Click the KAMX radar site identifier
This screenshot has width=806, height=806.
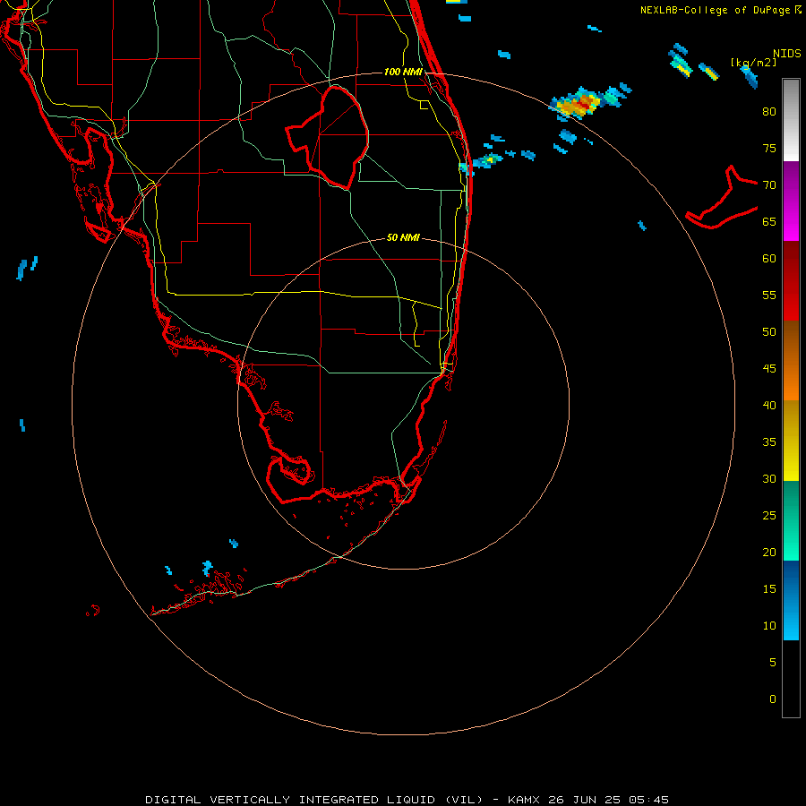pos(526,800)
